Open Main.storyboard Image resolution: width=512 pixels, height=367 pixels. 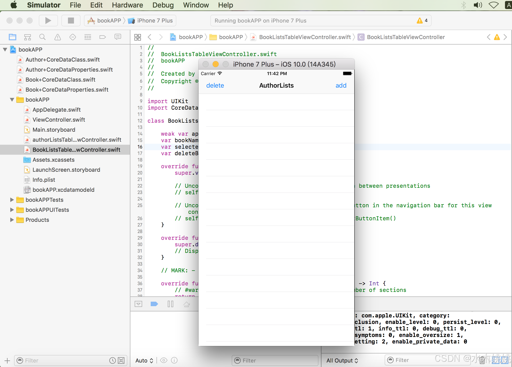(54, 130)
